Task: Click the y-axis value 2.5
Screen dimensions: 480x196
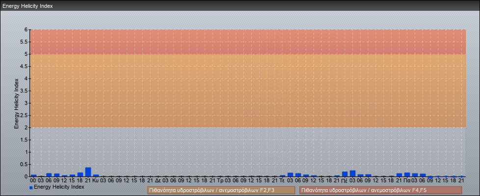Action: [24, 115]
